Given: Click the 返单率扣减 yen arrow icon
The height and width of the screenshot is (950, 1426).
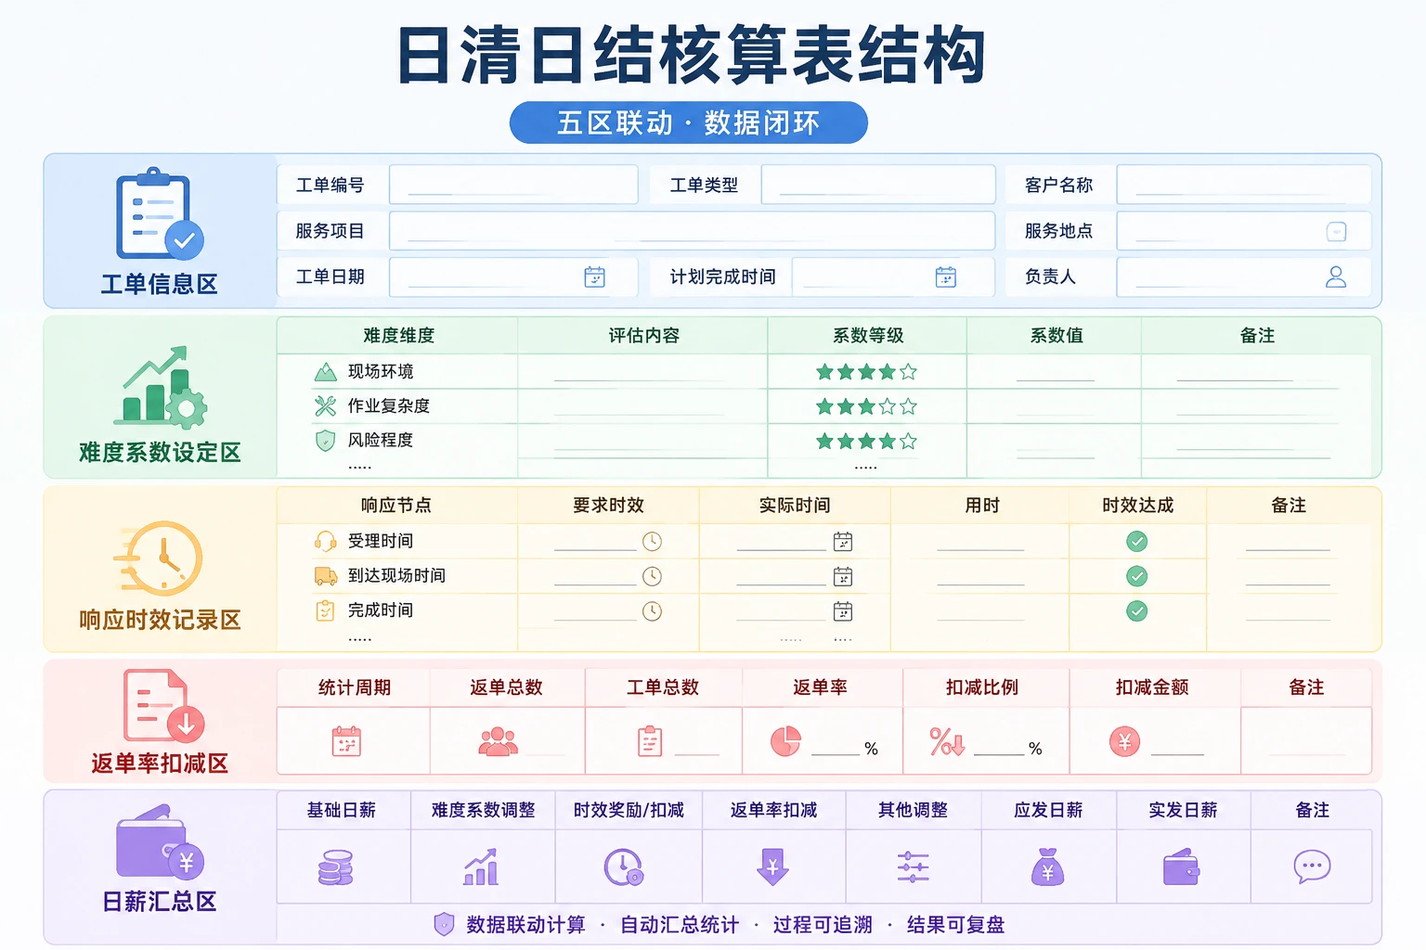Looking at the screenshot, I should 772,867.
